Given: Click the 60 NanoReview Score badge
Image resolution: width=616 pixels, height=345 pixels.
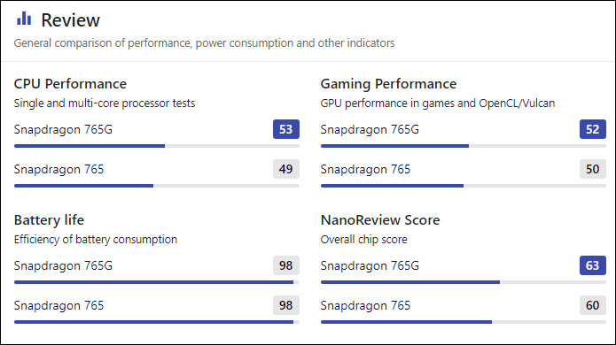Looking at the screenshot, I should tap(592, 305).
